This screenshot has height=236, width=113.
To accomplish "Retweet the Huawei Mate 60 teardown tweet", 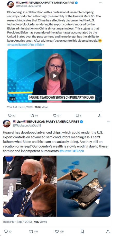I will pyautogui.click(x=32, y=115).
